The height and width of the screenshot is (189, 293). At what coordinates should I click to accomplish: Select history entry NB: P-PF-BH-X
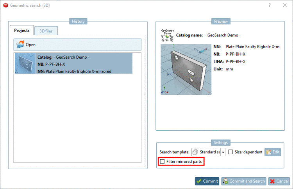pos(51,64)
